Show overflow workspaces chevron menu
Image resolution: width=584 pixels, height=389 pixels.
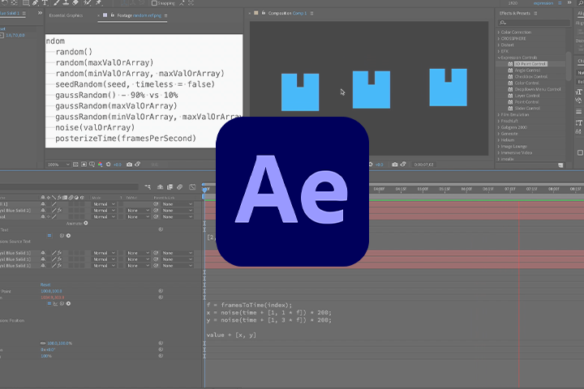569,2
